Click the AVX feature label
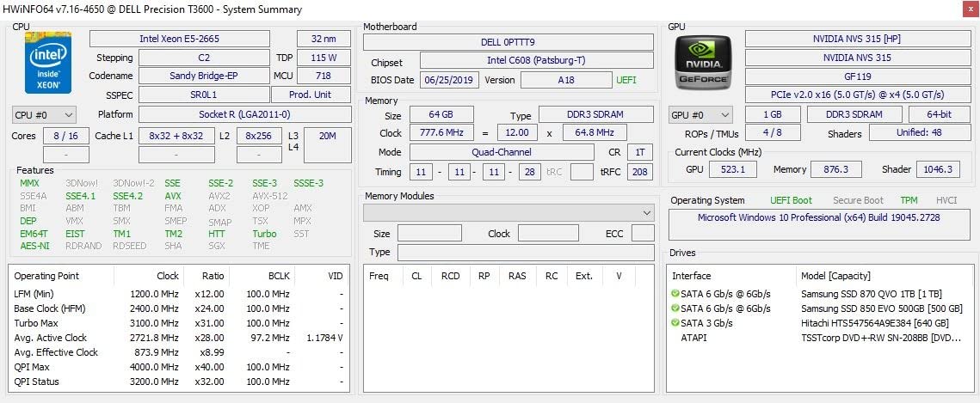 coord(173,196)
